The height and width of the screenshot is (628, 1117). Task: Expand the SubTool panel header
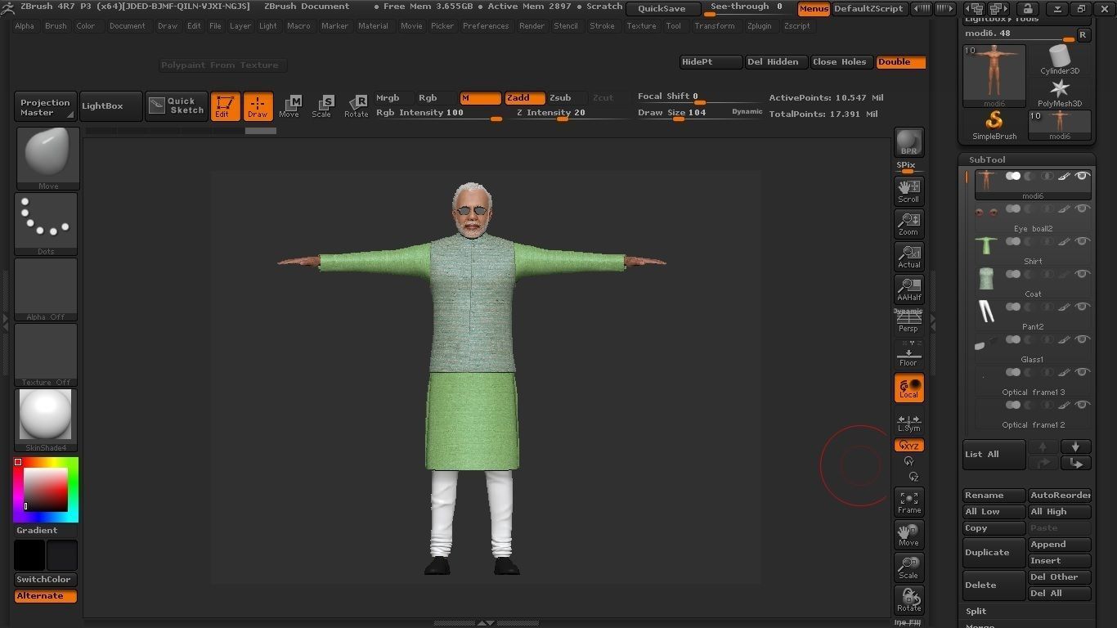coord(987,159)
